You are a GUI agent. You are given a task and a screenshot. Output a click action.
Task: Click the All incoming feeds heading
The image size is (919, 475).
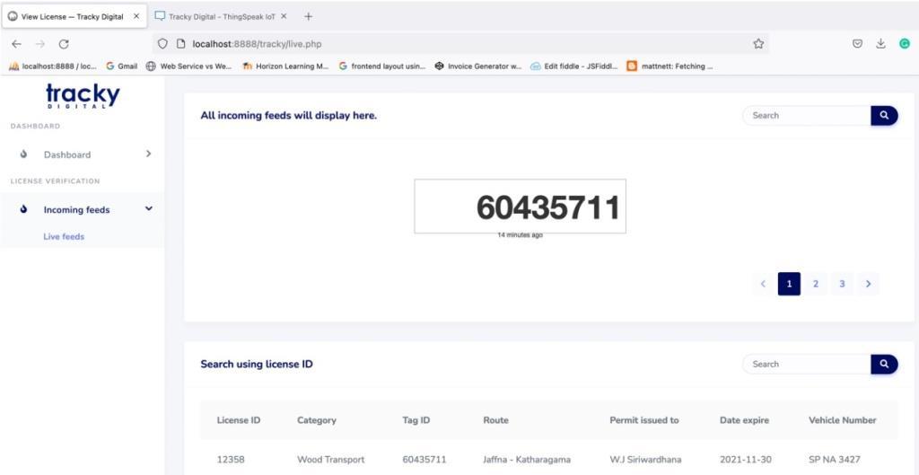(x=289, y=116)
